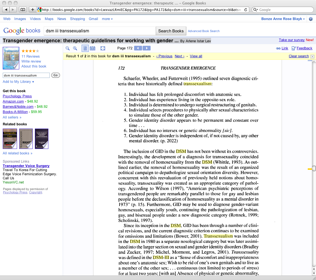Clear search results via Clear search link
Screen dimensions: 316x280
coord(299,56)
